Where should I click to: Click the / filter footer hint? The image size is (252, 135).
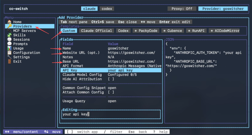113,132
